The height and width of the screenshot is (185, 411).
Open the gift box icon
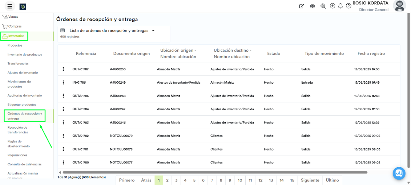(313, 6)
